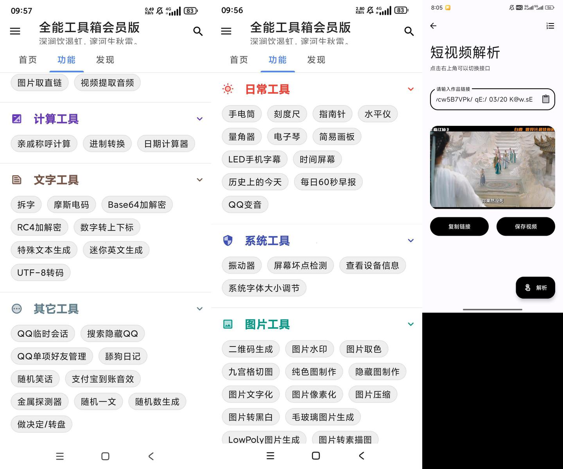563x469 pixels.
Task: Collapse the 文字工具 section chevron
Action: coord(199,180)
